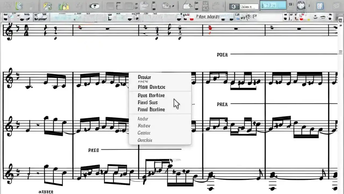Choose 'Fiaxd Sus' from the context menu
Viewport: 344px width, 194px height.
click(x=148, y=102)
